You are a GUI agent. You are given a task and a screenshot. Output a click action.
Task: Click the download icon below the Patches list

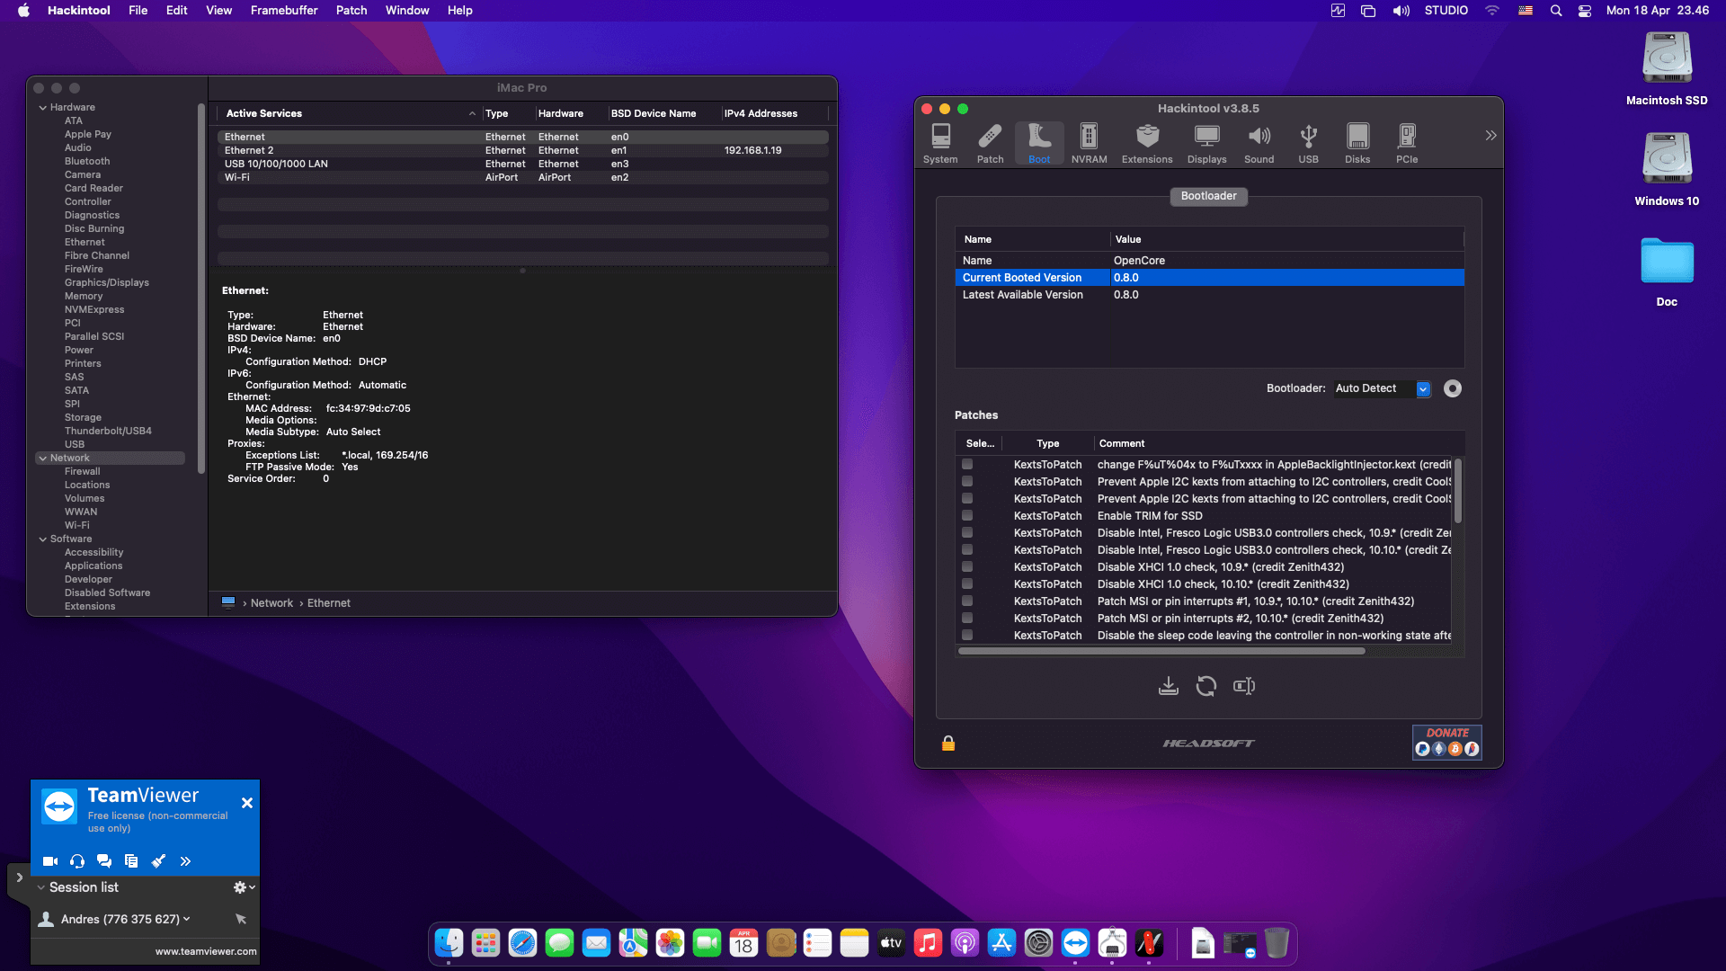pyautogui.click(x=1168, y=686)
